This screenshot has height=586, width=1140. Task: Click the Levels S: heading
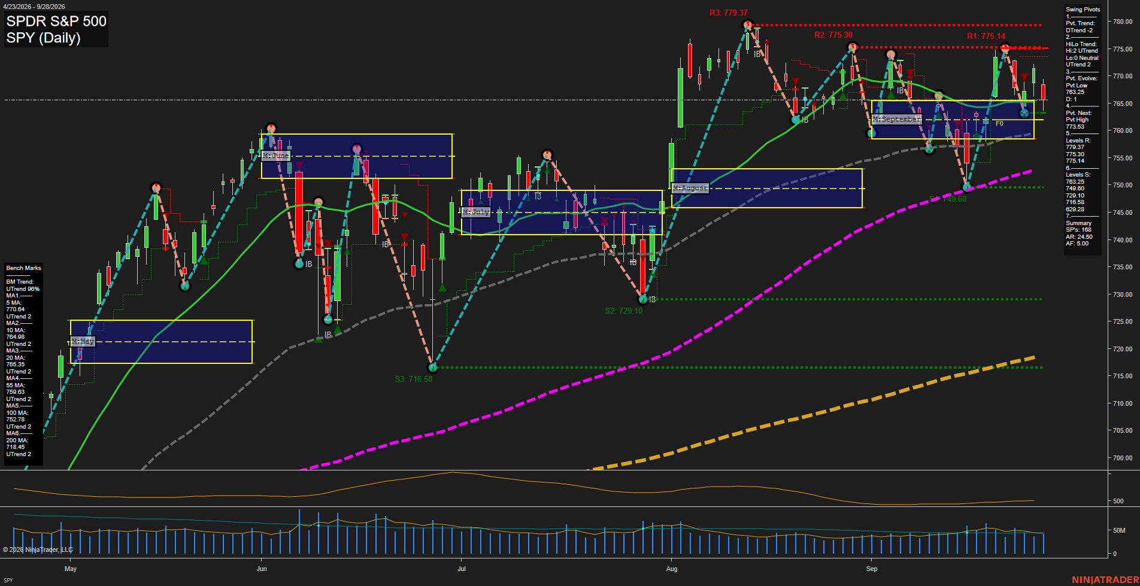tap(1078, 175)
